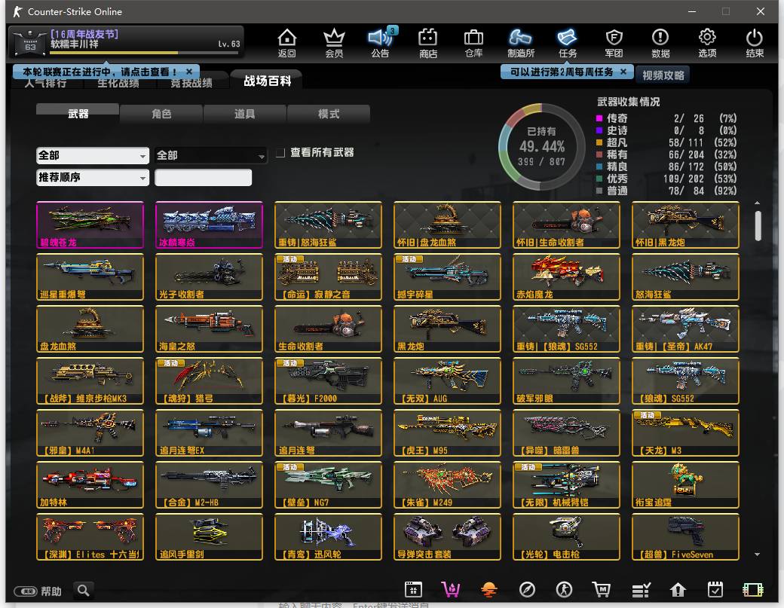Select the 【超兽】FiveSeven weapon card
Viewport: 784px width, 608px height.
coord(685,536)
